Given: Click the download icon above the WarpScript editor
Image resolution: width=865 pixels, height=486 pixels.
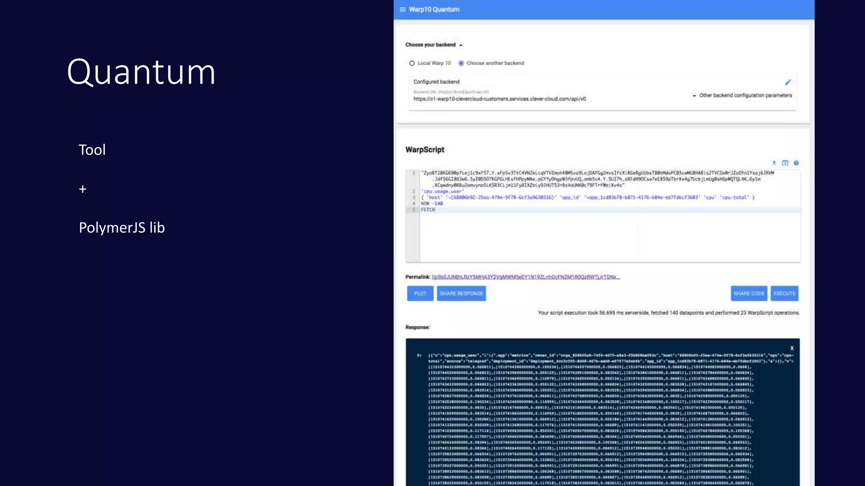Looking at the screenshot, I should click(774, 163).
